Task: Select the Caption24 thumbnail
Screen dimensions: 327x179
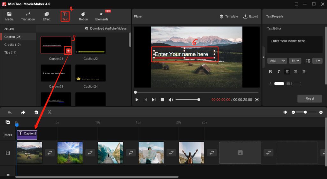Action: [x=90, y=73]
